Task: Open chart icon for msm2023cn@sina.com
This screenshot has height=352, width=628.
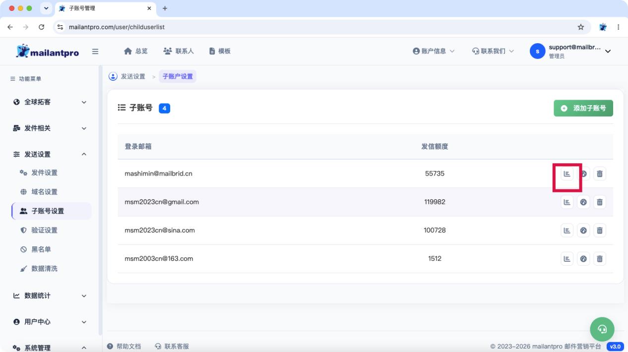Action: (x=567, y=231)
